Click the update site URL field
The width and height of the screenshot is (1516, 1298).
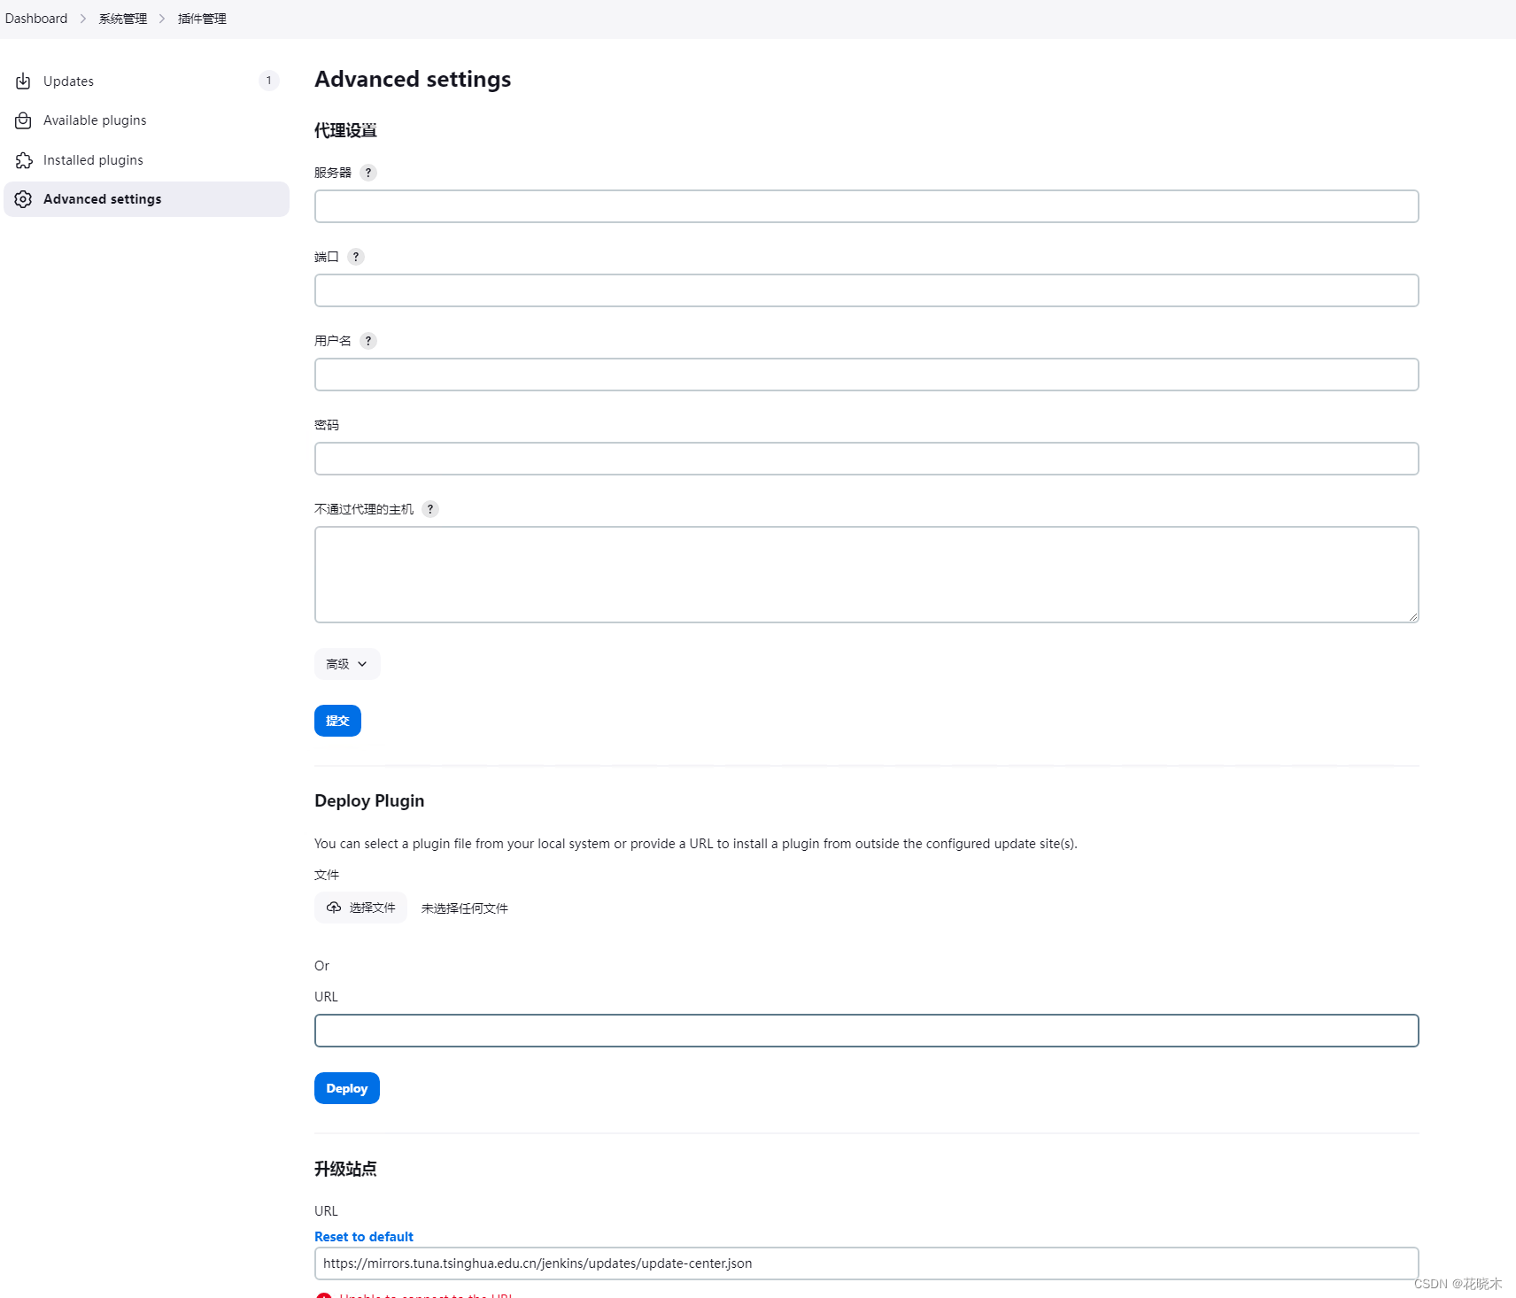point(866,1263)
